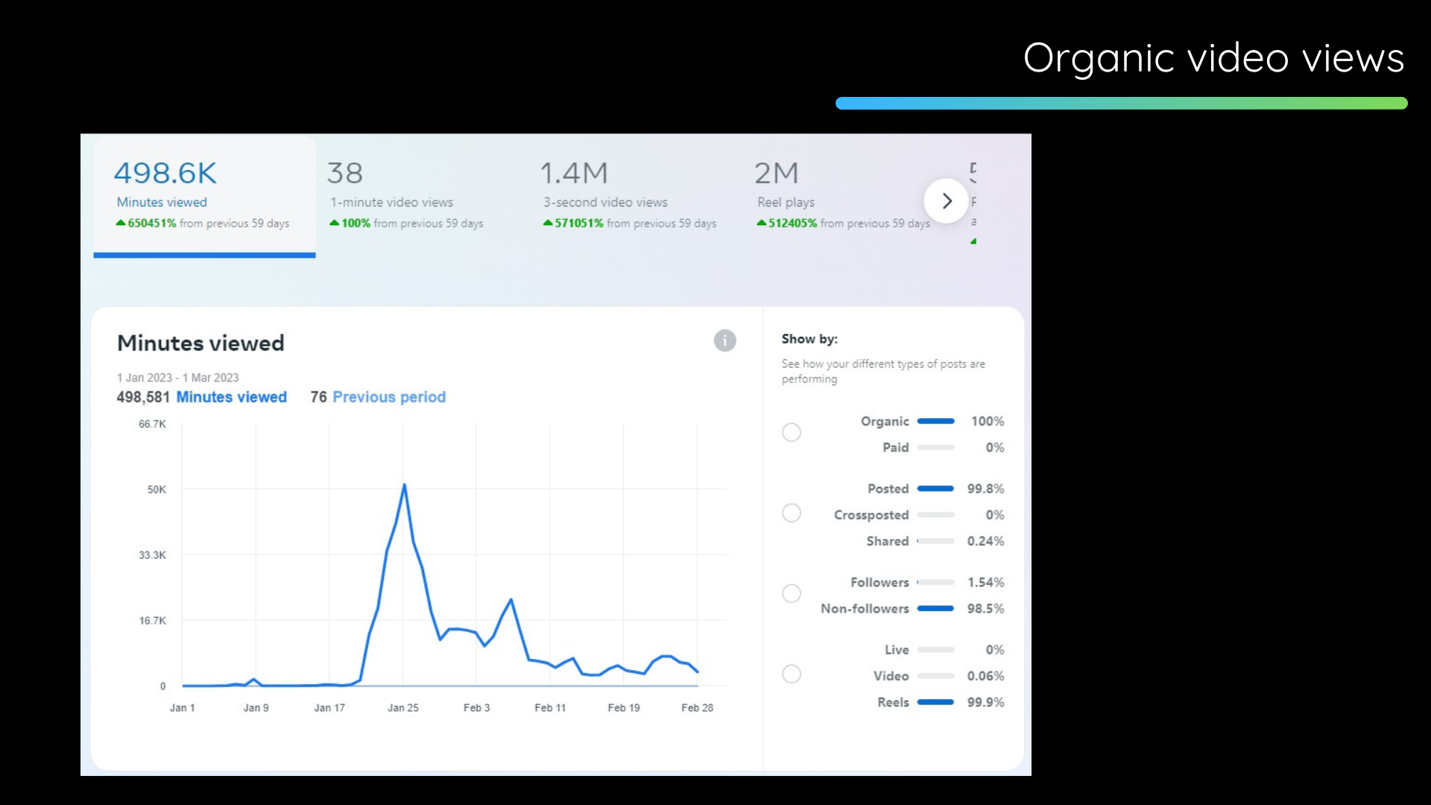Viewport: 1431px width, 805px height.
Task: Click the next arrow on metrics carousel
Action: [946, 201]
